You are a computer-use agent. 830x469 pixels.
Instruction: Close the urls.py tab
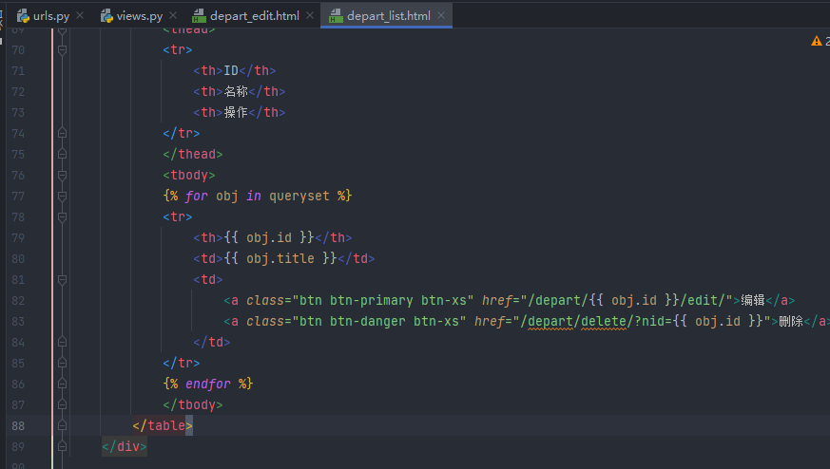tap(80, 16)
